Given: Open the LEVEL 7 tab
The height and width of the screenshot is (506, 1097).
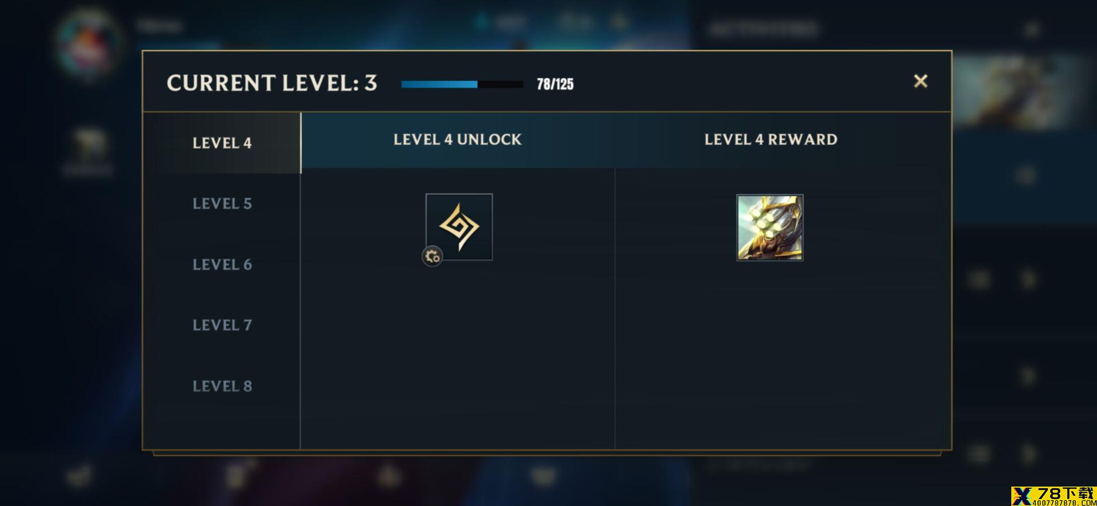Looking at the screenshot, I should pyautogui.click(x=222, y=325).
